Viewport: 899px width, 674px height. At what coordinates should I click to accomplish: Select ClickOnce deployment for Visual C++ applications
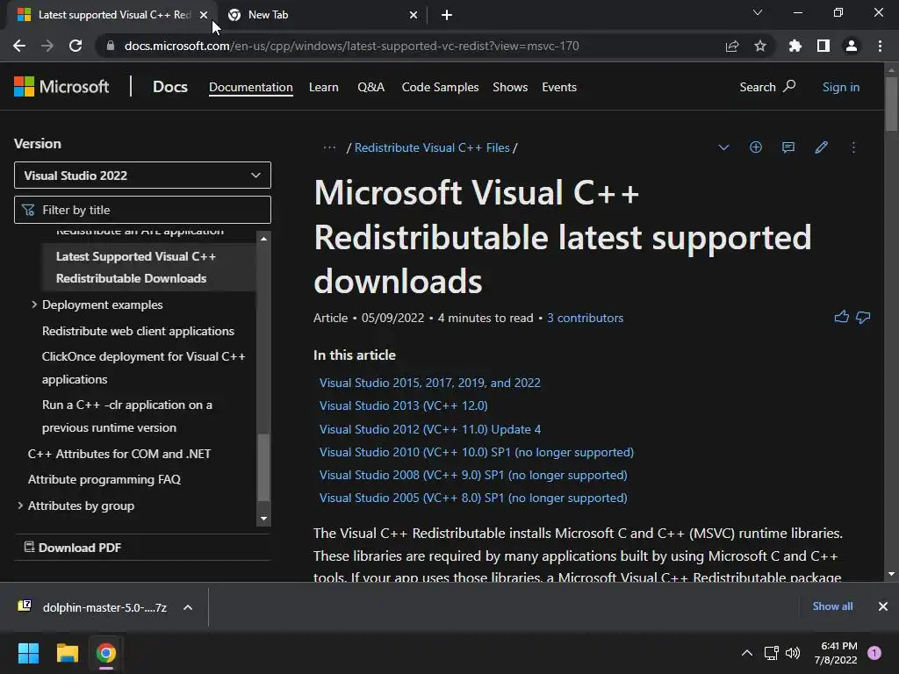click(x=143, y=368)
